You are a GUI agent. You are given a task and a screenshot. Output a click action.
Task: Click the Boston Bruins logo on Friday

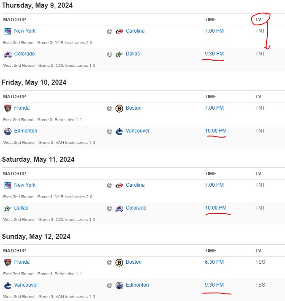tap(119, 108)
